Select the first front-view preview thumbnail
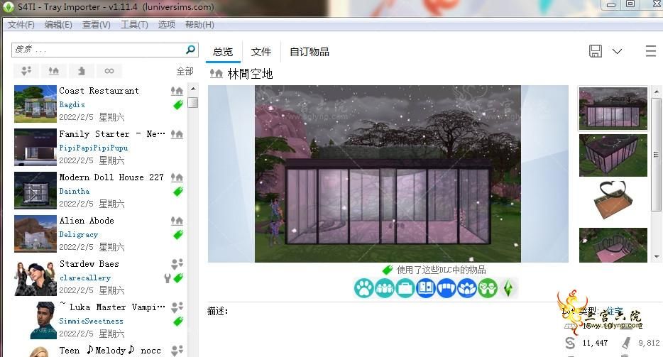The height and width of the screenshot is (357, 663). tap(613, 109)
